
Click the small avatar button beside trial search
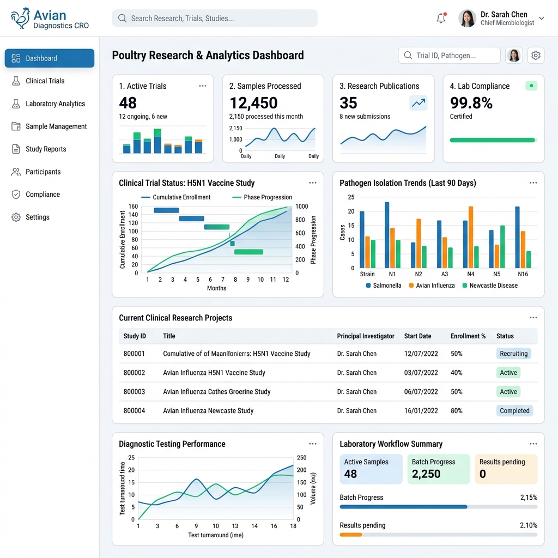tap(514, 56)
